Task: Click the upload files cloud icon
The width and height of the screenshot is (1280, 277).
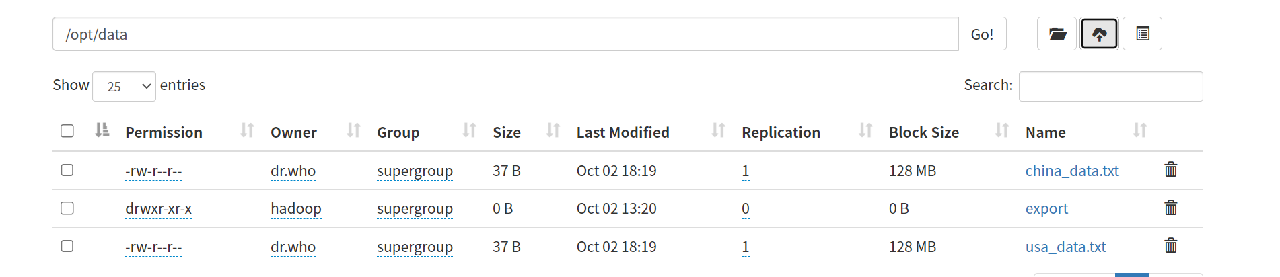Action: click(x=1099, y=34)
